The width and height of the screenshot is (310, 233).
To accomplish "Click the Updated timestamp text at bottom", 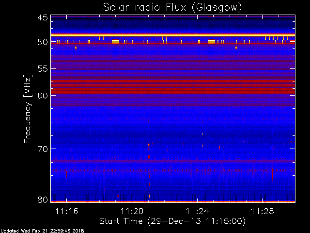I will point(42,231).
